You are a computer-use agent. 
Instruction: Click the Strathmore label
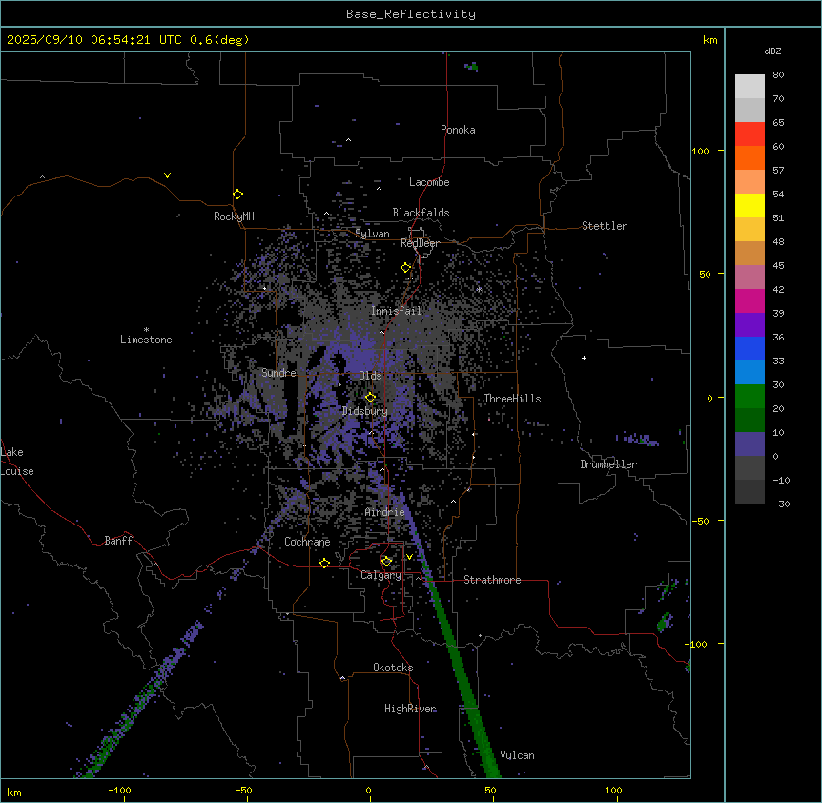click(x=492, y=580)
